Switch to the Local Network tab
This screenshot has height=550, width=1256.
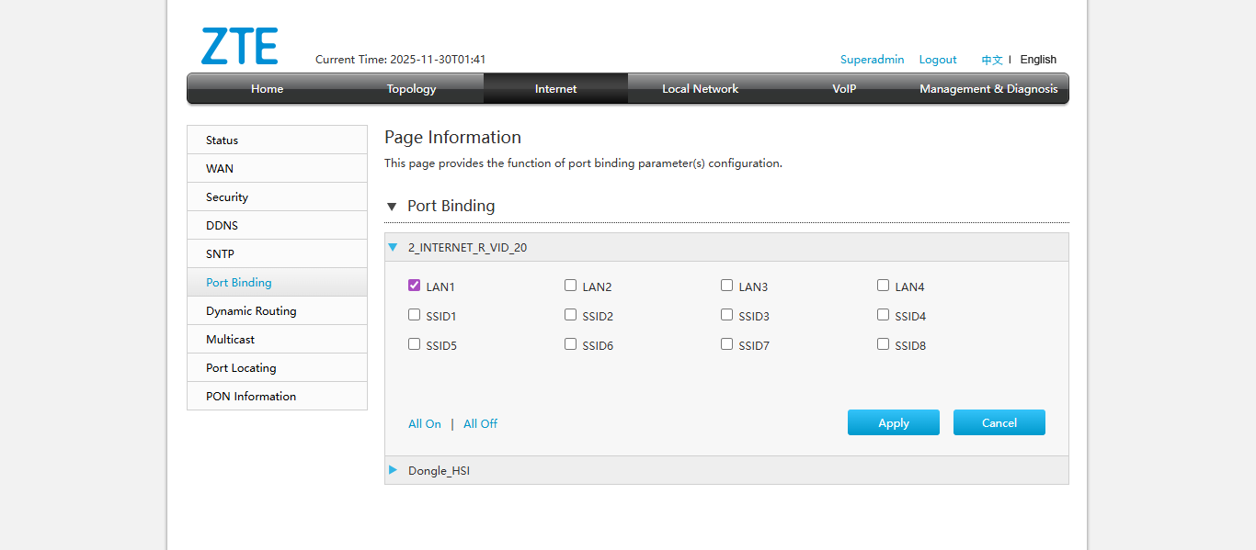click(700, 89)
